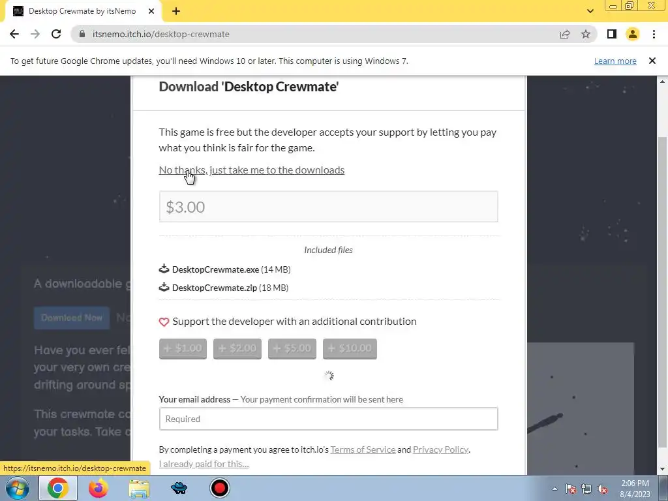This screenshot has height=501, width=668.
Task: Click Action Center flag tray icon
Action: 571,489
